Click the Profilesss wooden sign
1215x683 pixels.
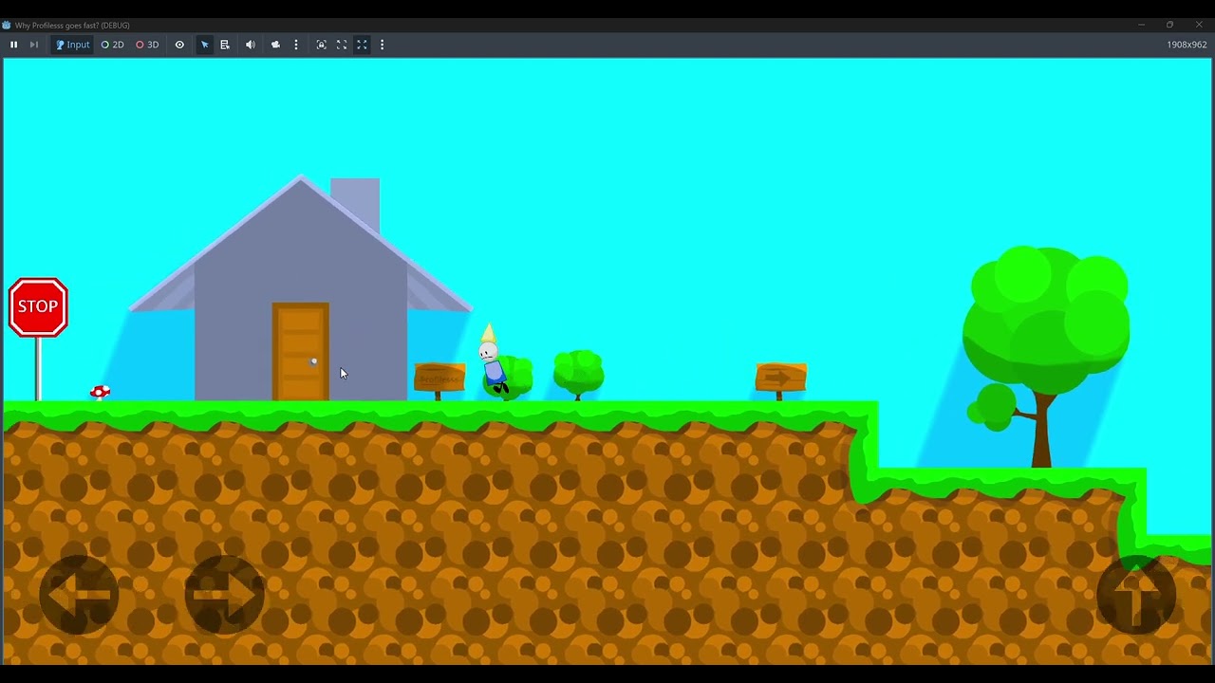click(439, 378)
